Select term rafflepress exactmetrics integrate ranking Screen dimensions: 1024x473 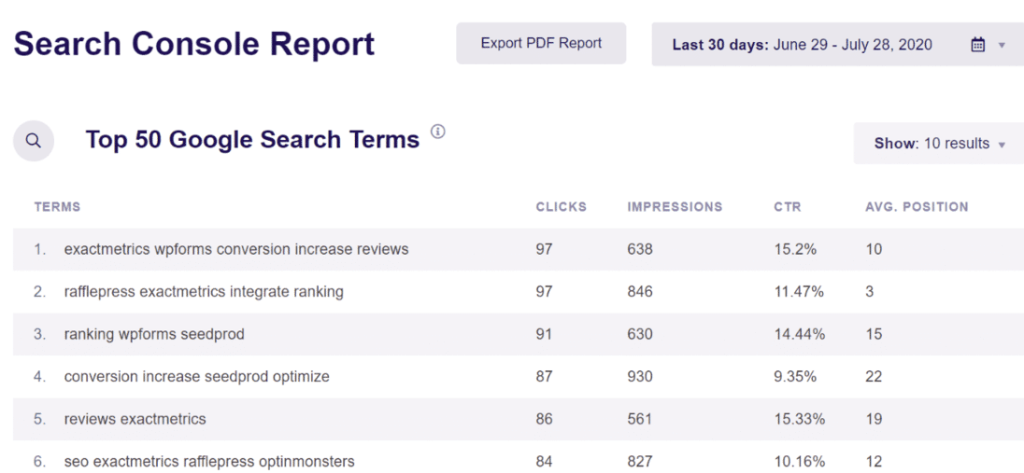pos(204,292)
